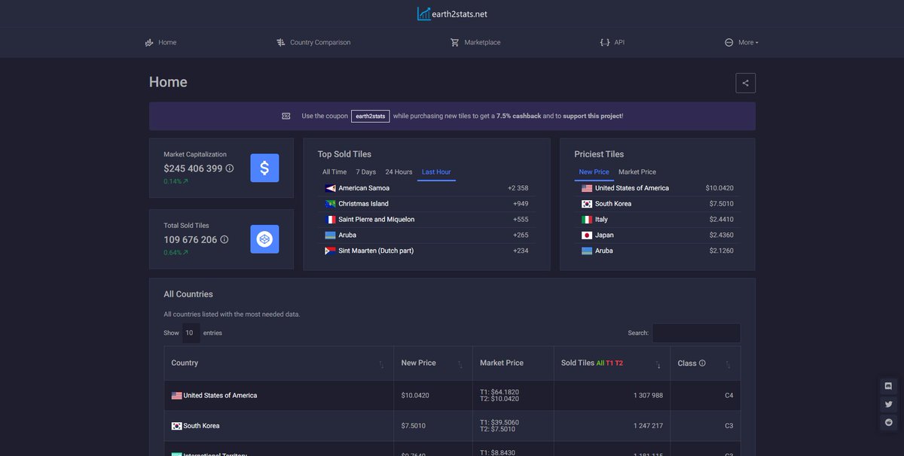
Task: Click USA flag icon in Priciest Tiles
Action: (587, 188)
